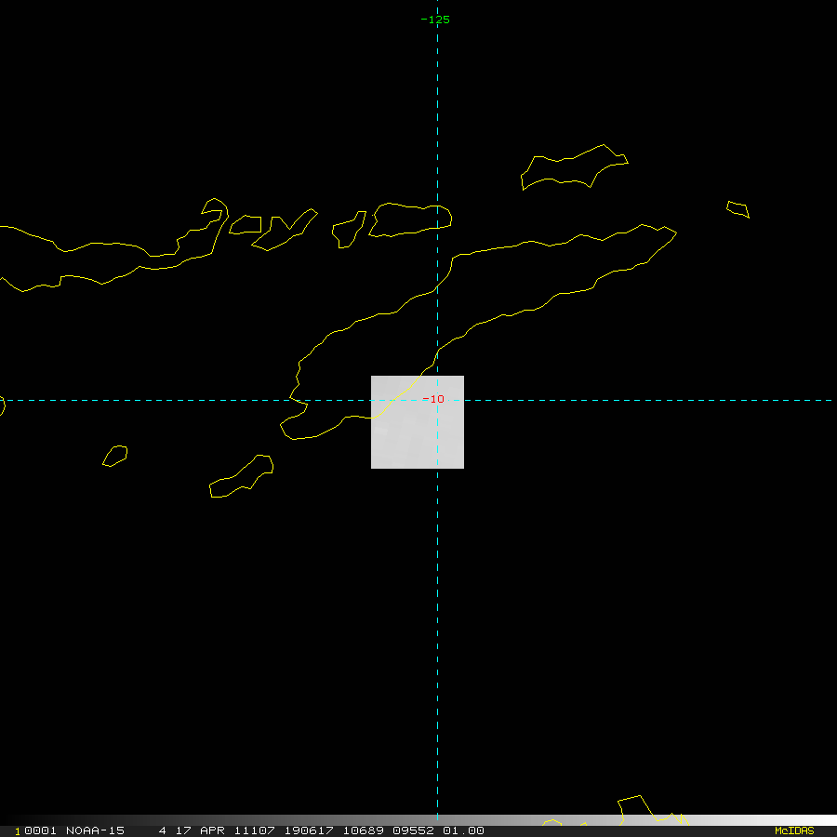
Task: Click the island outline southwest of the gray square
Action: point(243,477)
